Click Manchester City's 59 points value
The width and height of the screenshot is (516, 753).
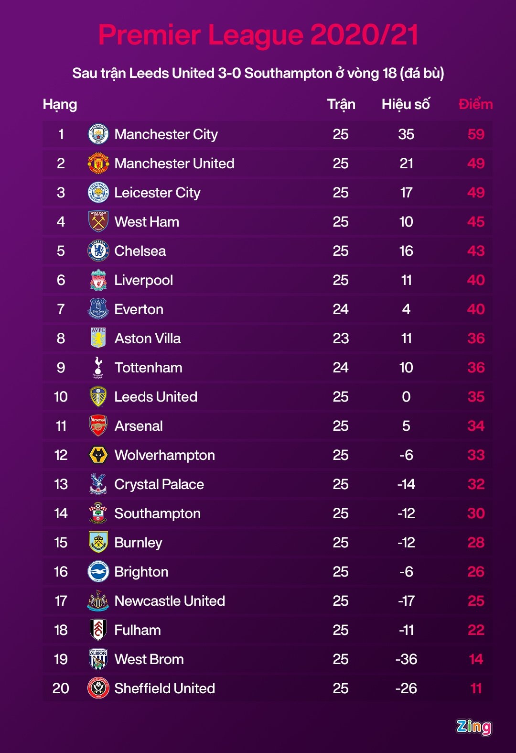click(x=476, y=134)
